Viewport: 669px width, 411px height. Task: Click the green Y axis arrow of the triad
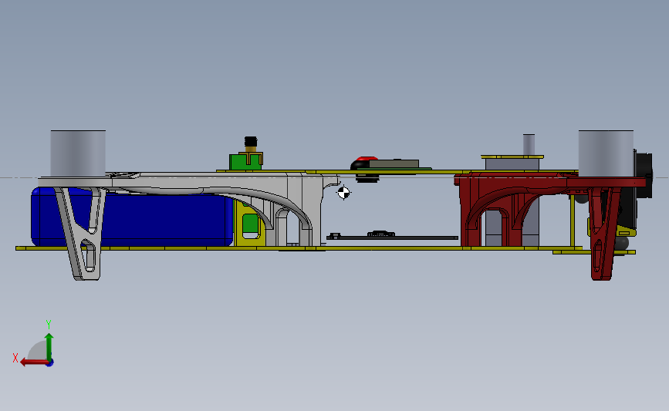pyautogui.click(x=49, y=347)
